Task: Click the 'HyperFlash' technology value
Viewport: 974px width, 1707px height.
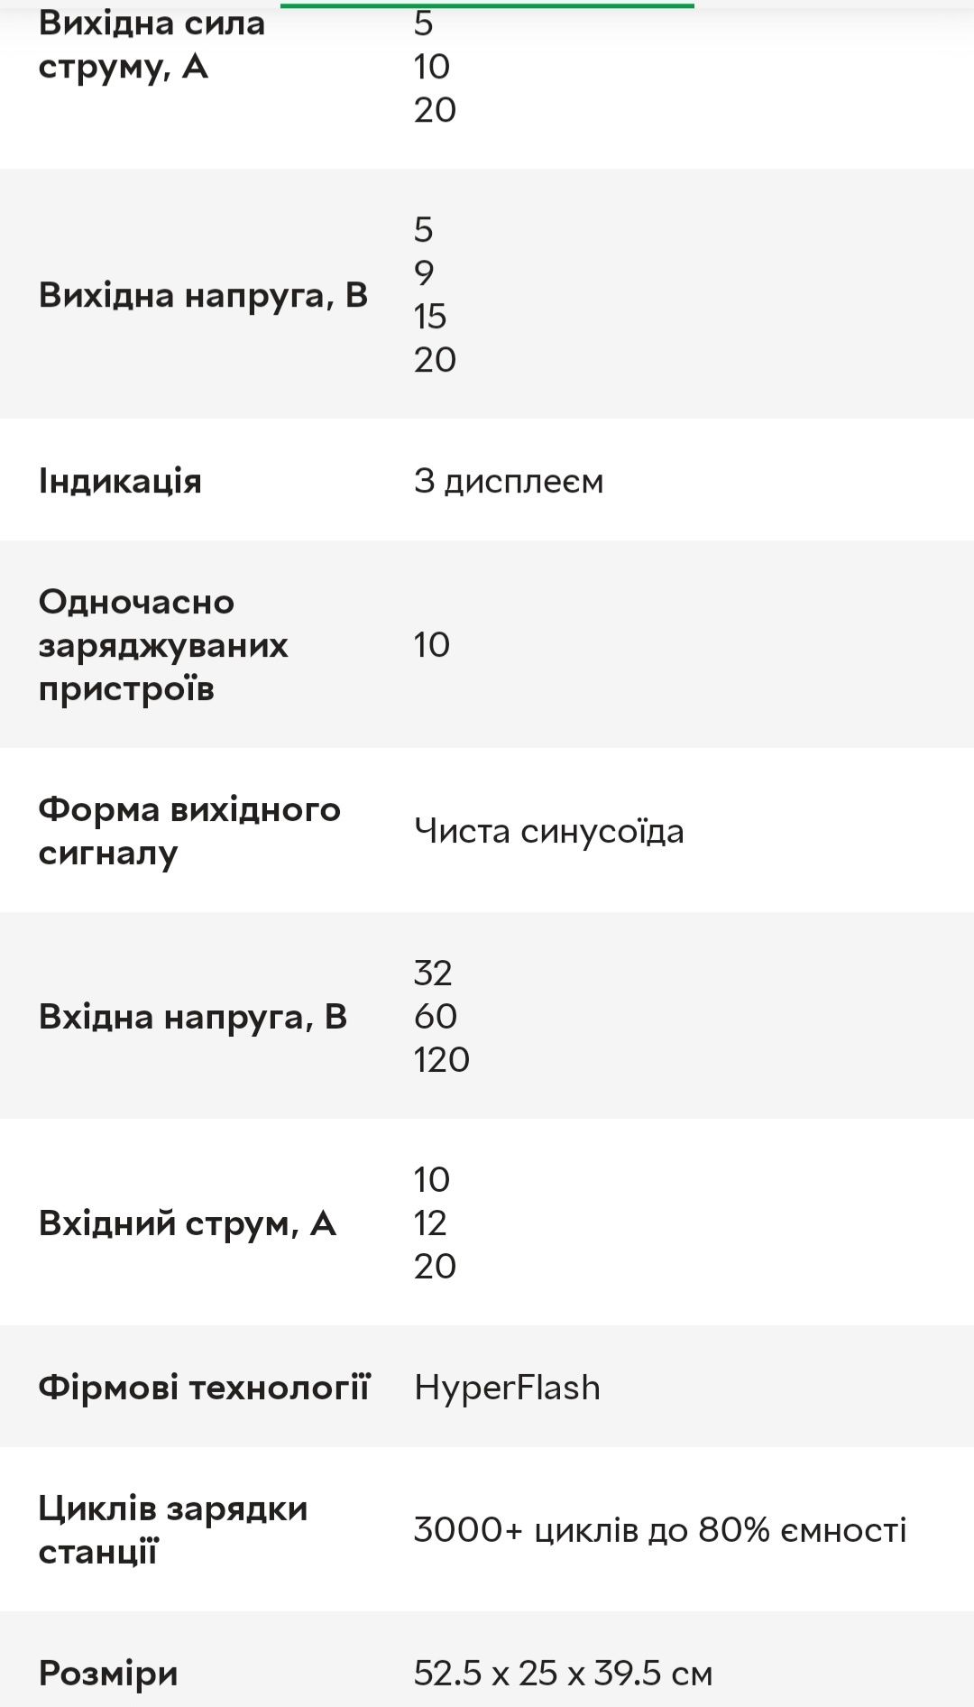Action: [507, 1388]
